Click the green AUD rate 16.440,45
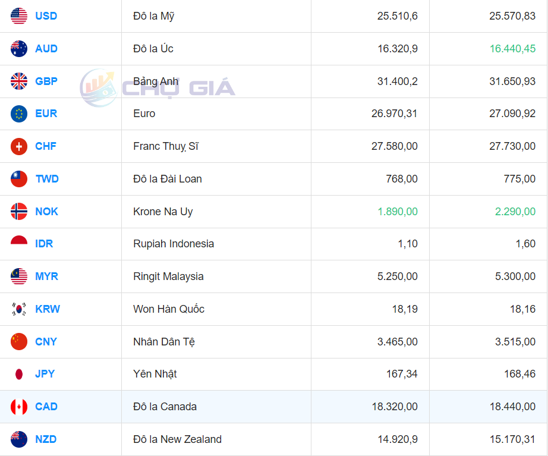The height and width of the screenshot is (456, 548). (x=512, y=49)
